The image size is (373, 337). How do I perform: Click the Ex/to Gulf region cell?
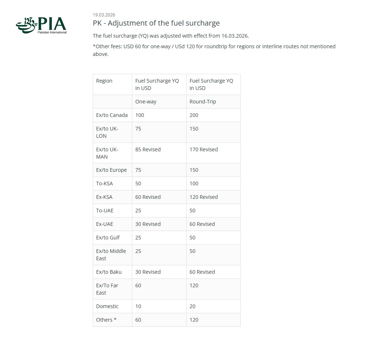(x=108, y=238)
